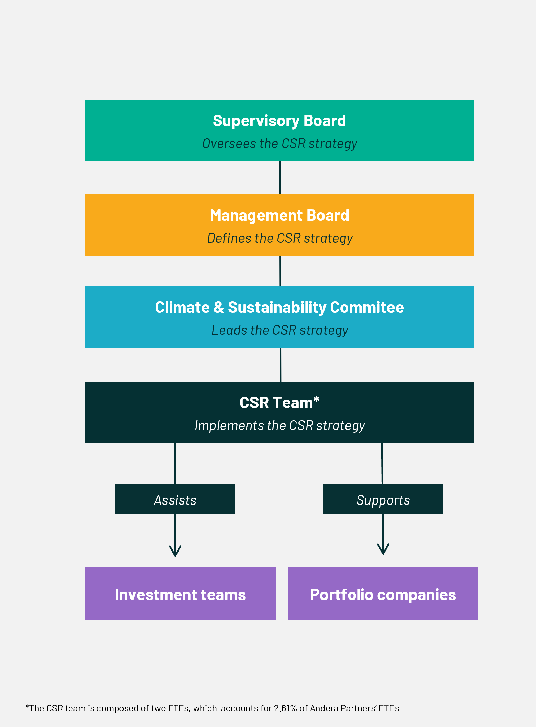Click connector line between Supervisory and Management Board
This screenshot has width=536, height=727.
280,178
